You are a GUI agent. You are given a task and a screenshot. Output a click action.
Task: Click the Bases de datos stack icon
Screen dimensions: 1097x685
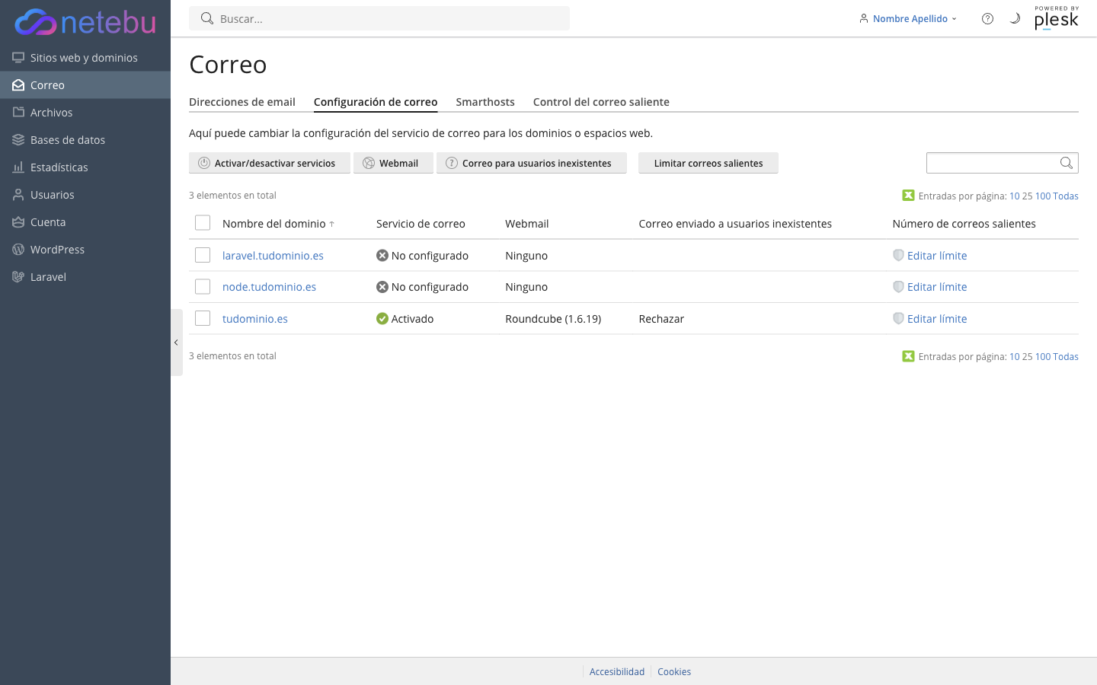click(x=18, y=140)
